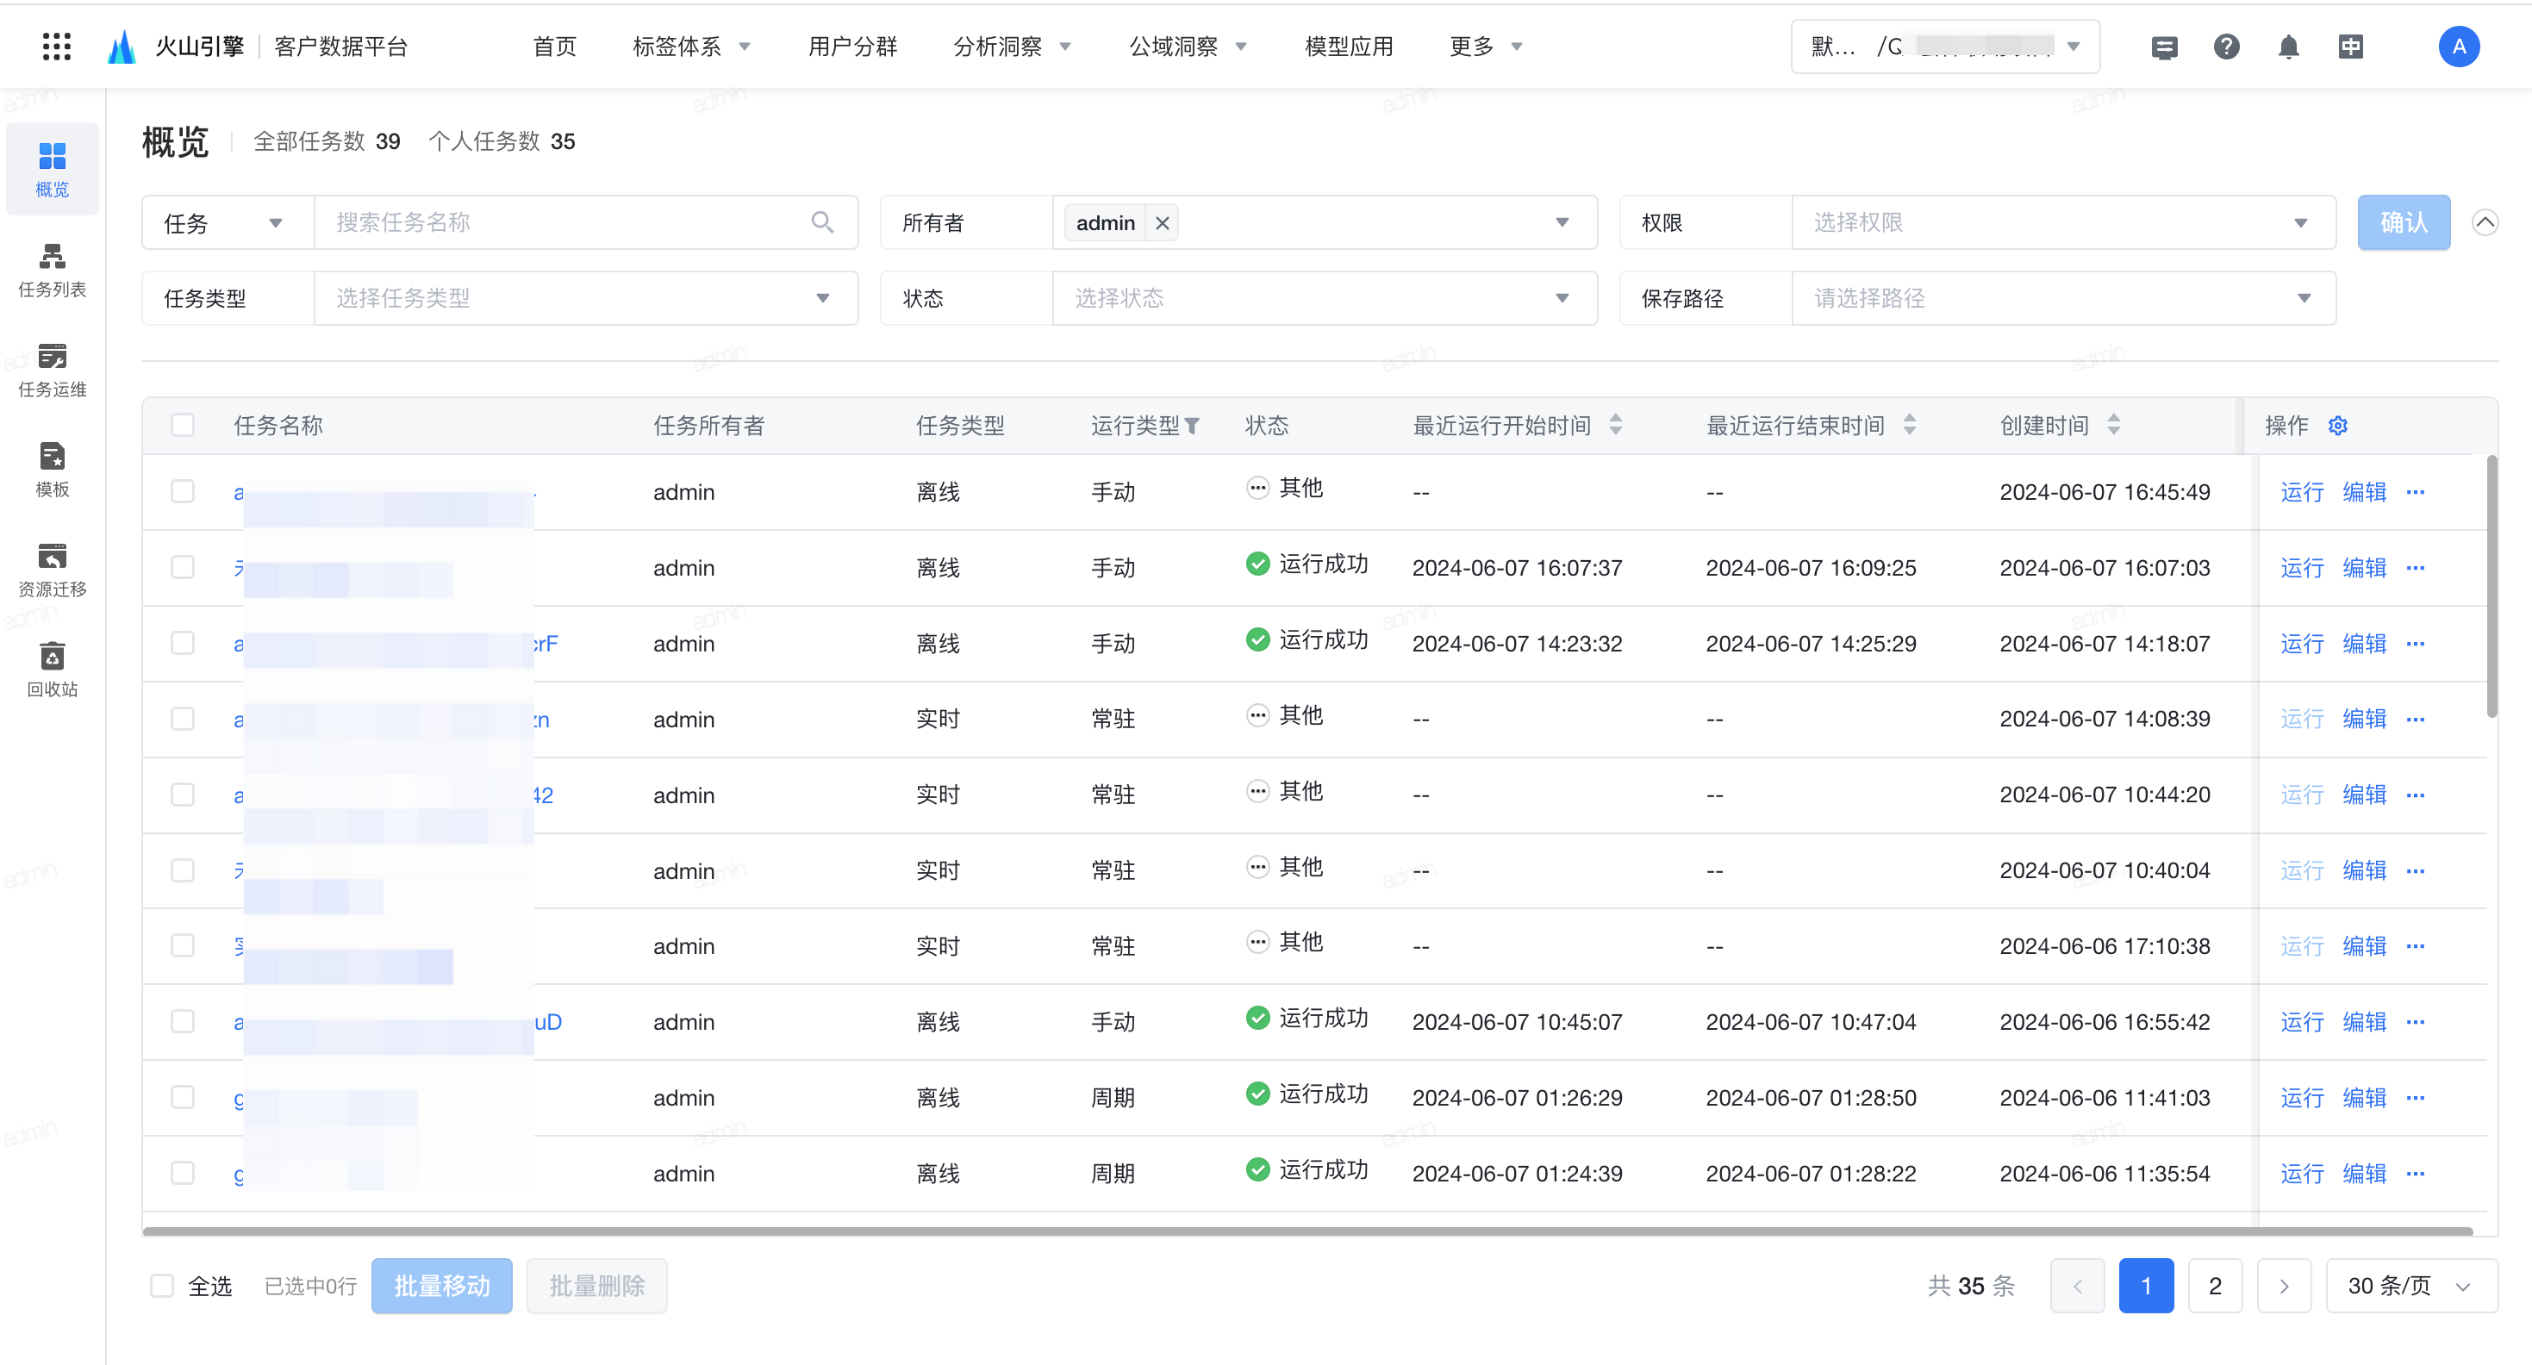Open the project selector dropdown in header

(x=1945, y=47)
